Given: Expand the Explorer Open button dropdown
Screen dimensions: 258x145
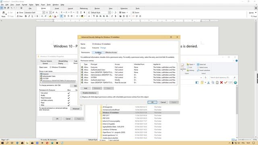Looking at the screenshot, I should point(194,64).
